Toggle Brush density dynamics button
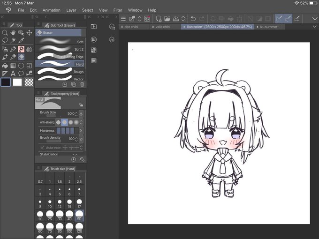 tap(81, 139)
